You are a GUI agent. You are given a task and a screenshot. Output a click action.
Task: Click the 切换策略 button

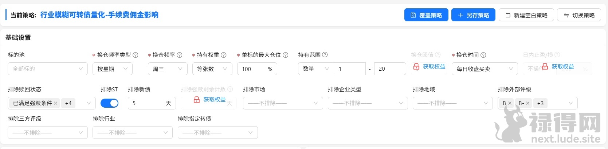tap(579, 15)
